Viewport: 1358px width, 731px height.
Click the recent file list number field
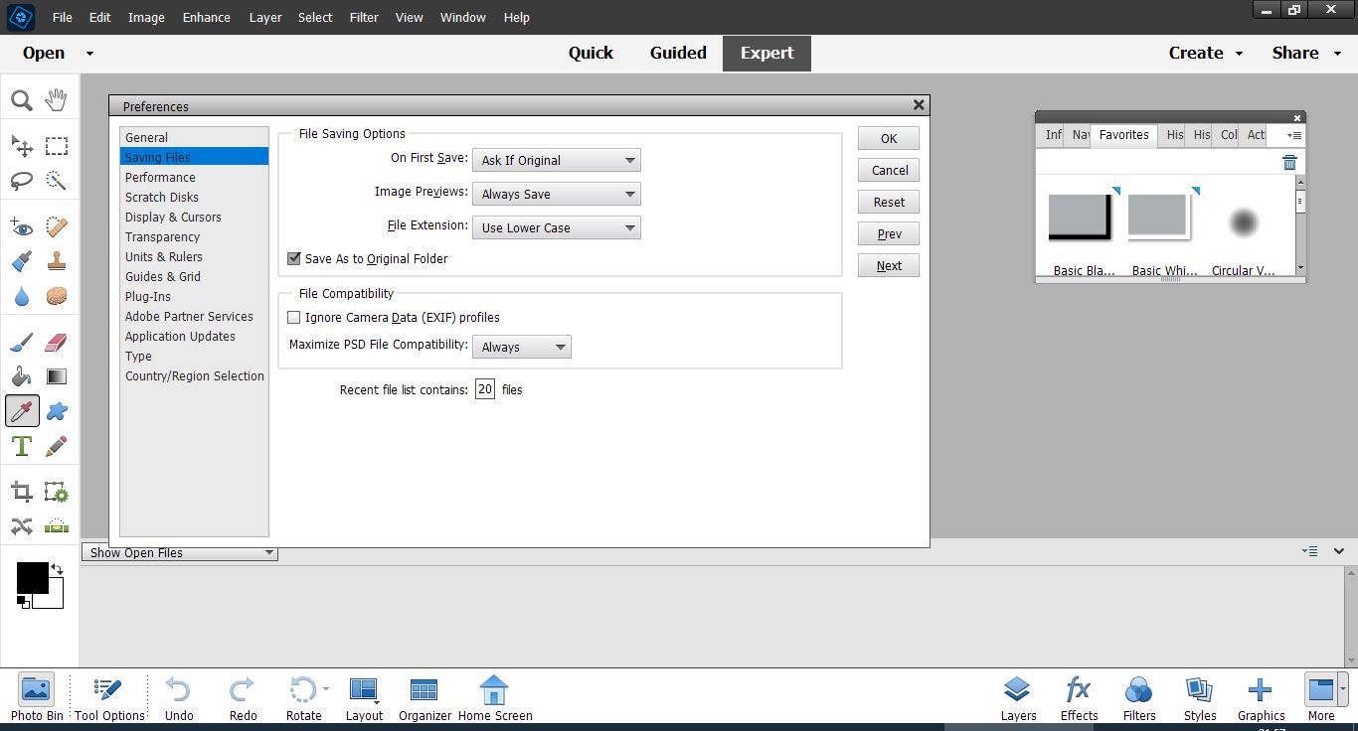[484, 389]
